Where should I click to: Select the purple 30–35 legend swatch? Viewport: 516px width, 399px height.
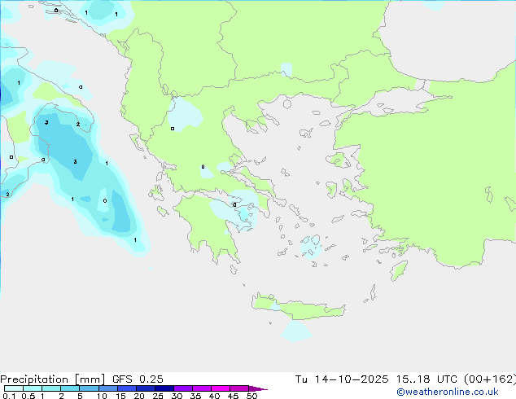(183, 388)
